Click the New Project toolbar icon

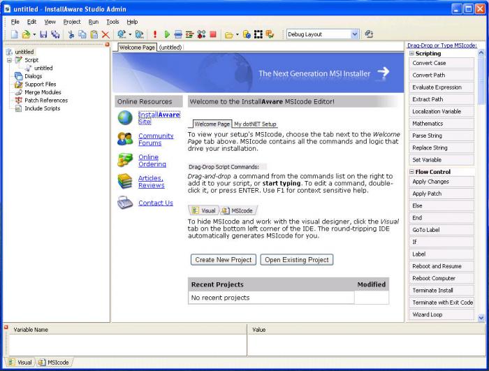[15, 34]
